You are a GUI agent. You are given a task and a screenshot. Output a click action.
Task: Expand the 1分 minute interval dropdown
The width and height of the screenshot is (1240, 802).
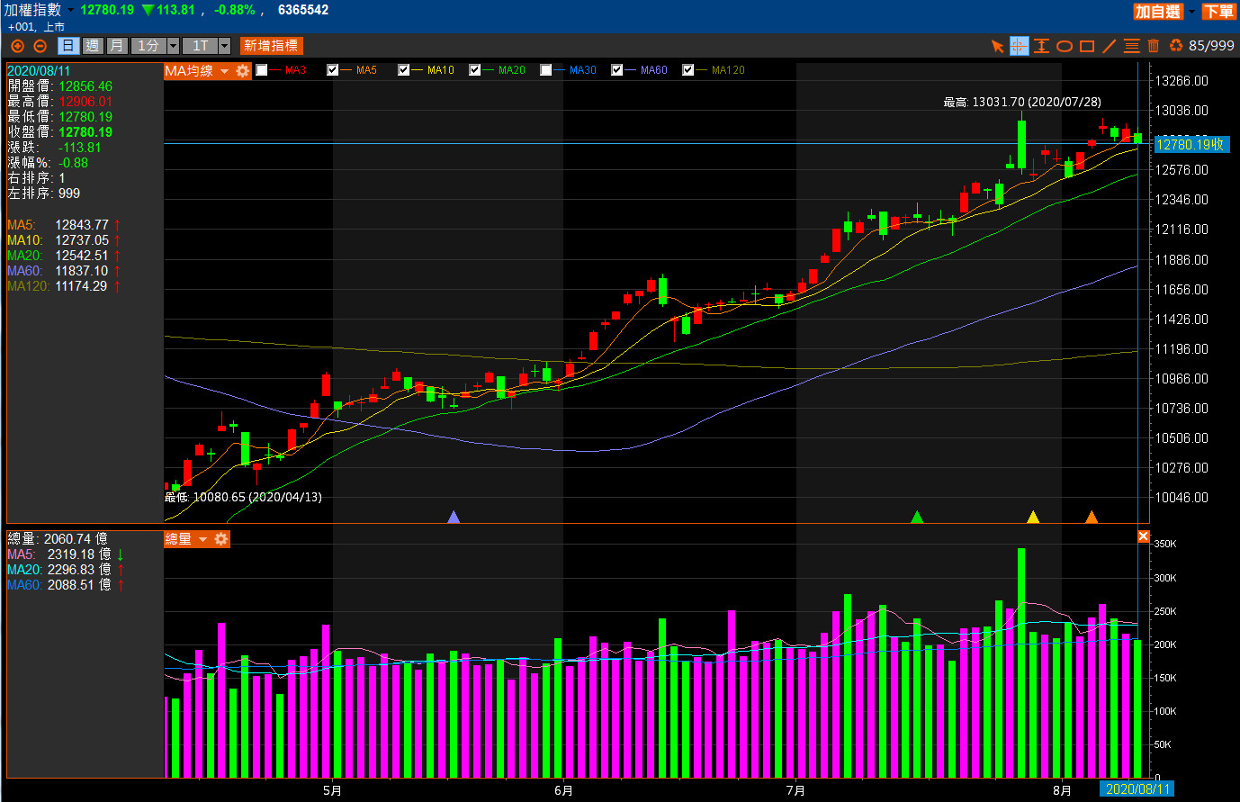point(173,46)
